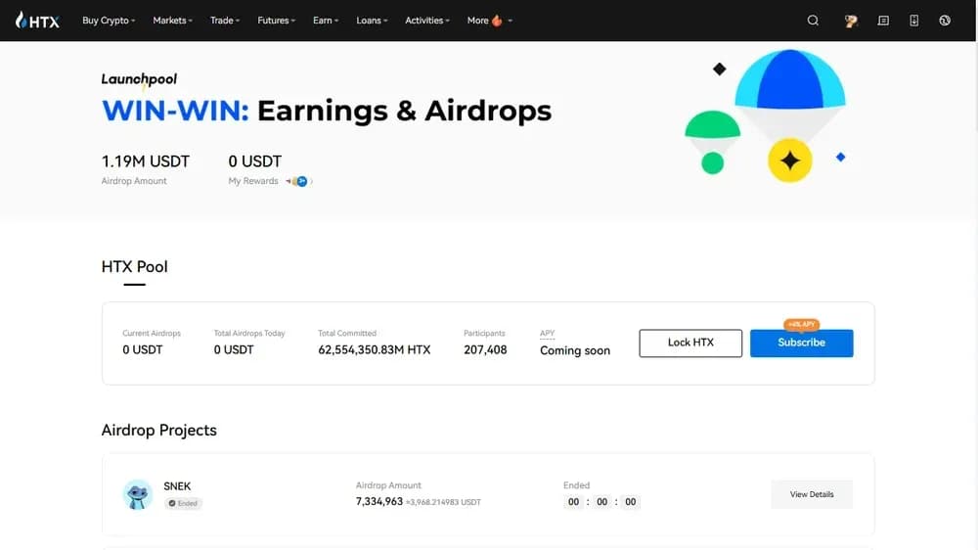The height and width of the screenshot is (550, 978).
Task: Click the reward coins icon beside My Rewards
Action: (297, 181)
